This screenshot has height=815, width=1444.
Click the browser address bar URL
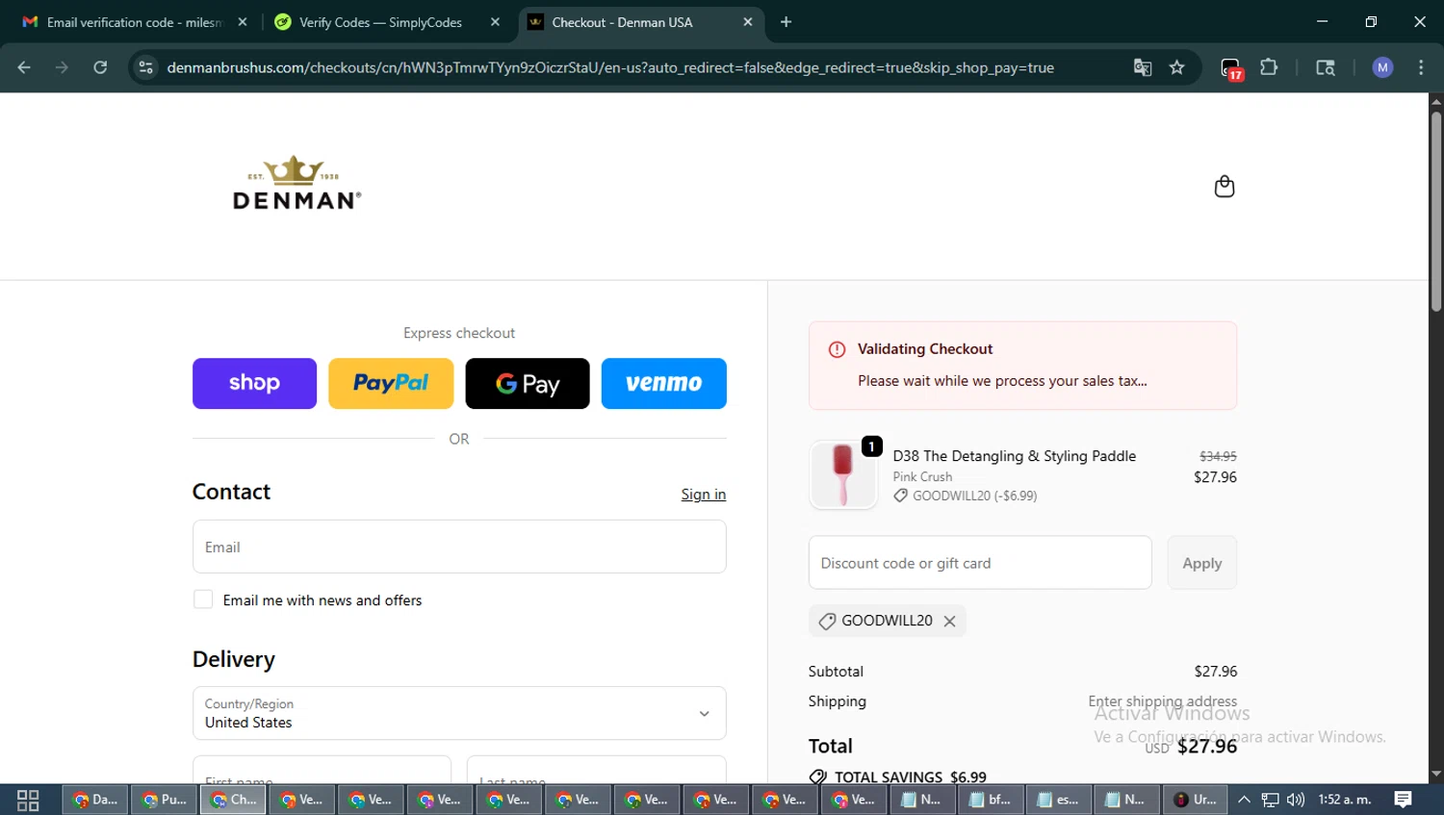(x=610, y=67)
